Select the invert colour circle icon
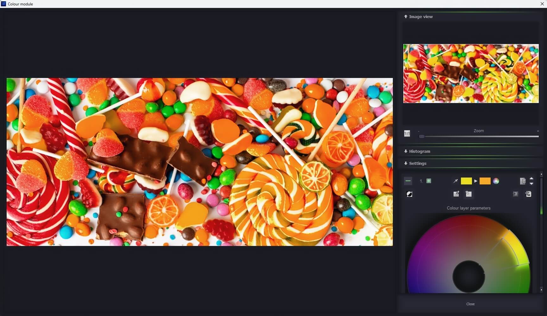 pos(409,194)
